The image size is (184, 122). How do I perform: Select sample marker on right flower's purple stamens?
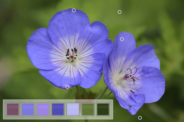coord(131,76)
